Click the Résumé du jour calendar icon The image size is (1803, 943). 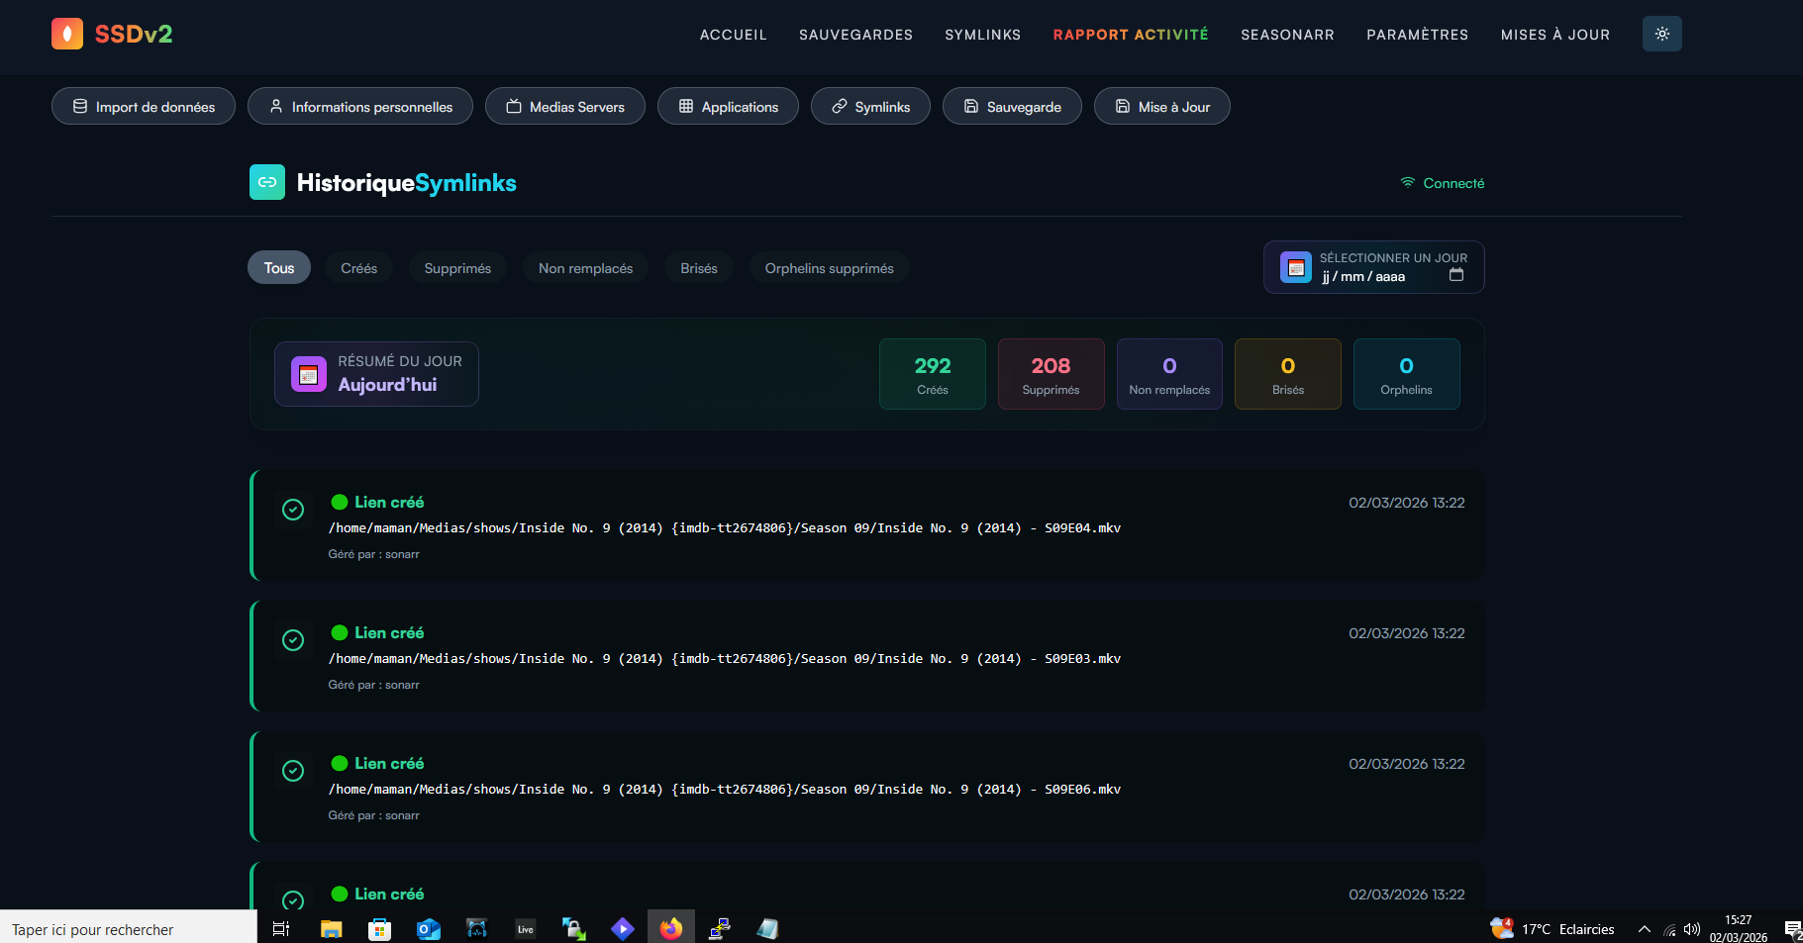pyautogui.click(x=309, y=374)
